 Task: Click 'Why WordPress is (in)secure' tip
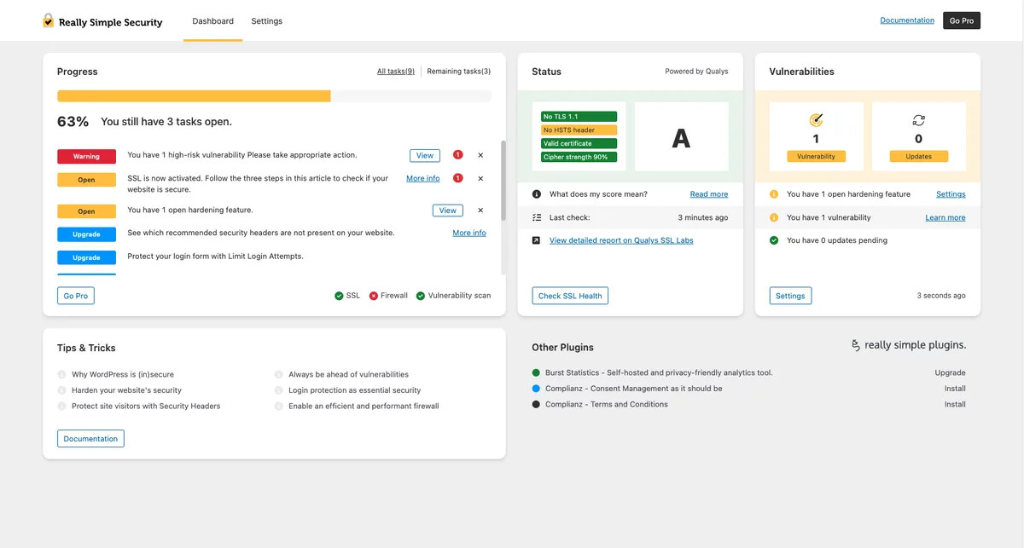click(x=123, y=374)
